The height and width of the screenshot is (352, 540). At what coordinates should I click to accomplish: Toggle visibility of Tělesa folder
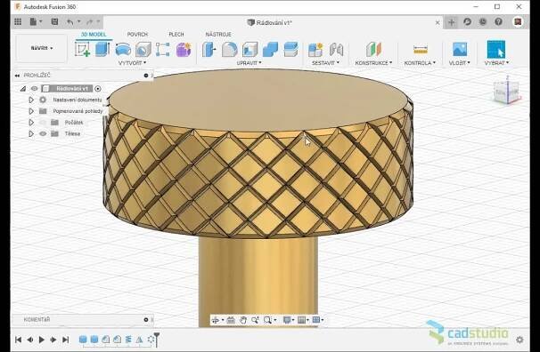43,133
